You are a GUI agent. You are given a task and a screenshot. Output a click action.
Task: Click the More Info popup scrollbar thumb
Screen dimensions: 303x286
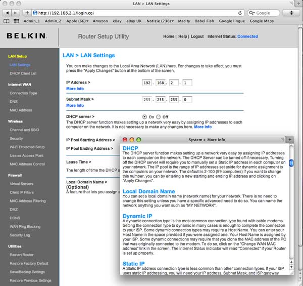[x=291, y=163]
